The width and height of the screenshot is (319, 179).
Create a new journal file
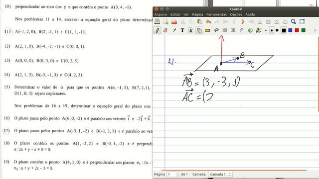tap(166, 21)
